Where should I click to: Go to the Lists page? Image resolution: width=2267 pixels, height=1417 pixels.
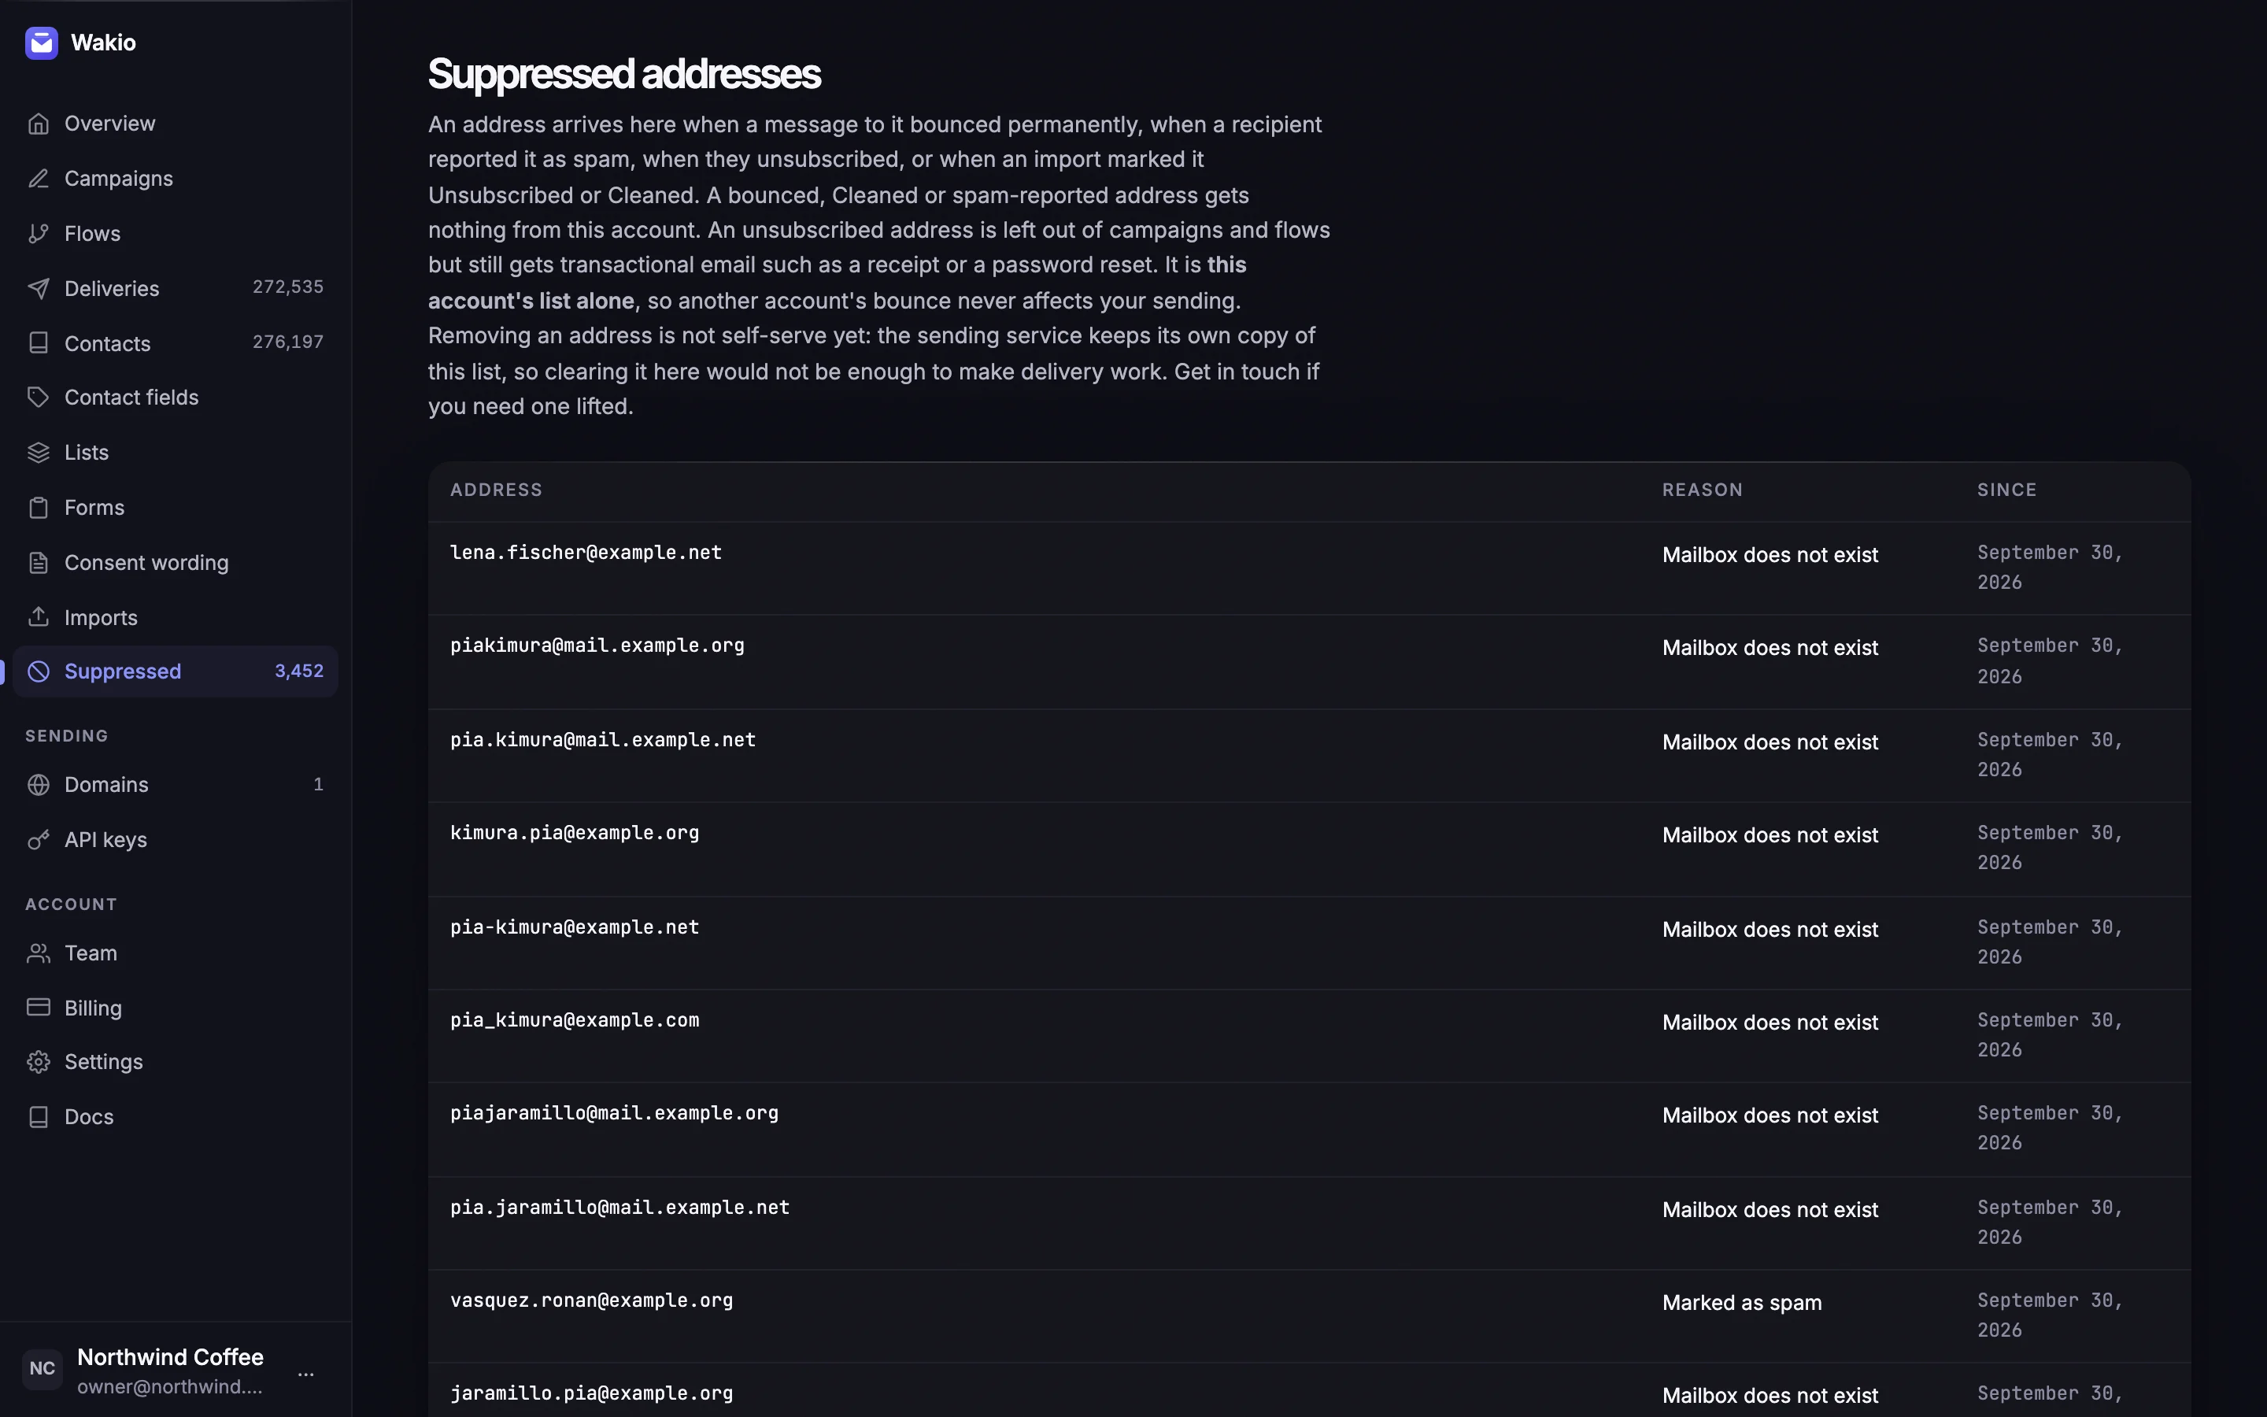click(176, 453)
